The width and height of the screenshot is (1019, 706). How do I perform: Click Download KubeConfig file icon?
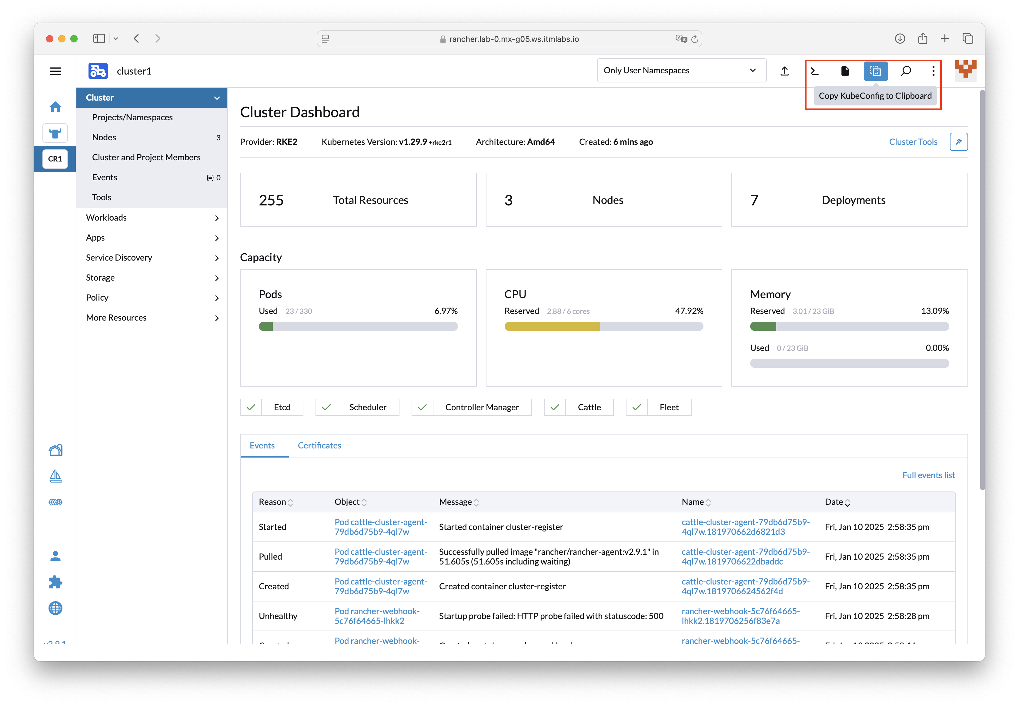(845, 71)
